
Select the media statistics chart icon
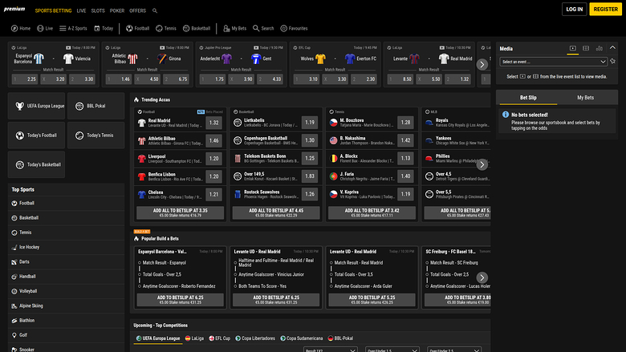(600, 48)
